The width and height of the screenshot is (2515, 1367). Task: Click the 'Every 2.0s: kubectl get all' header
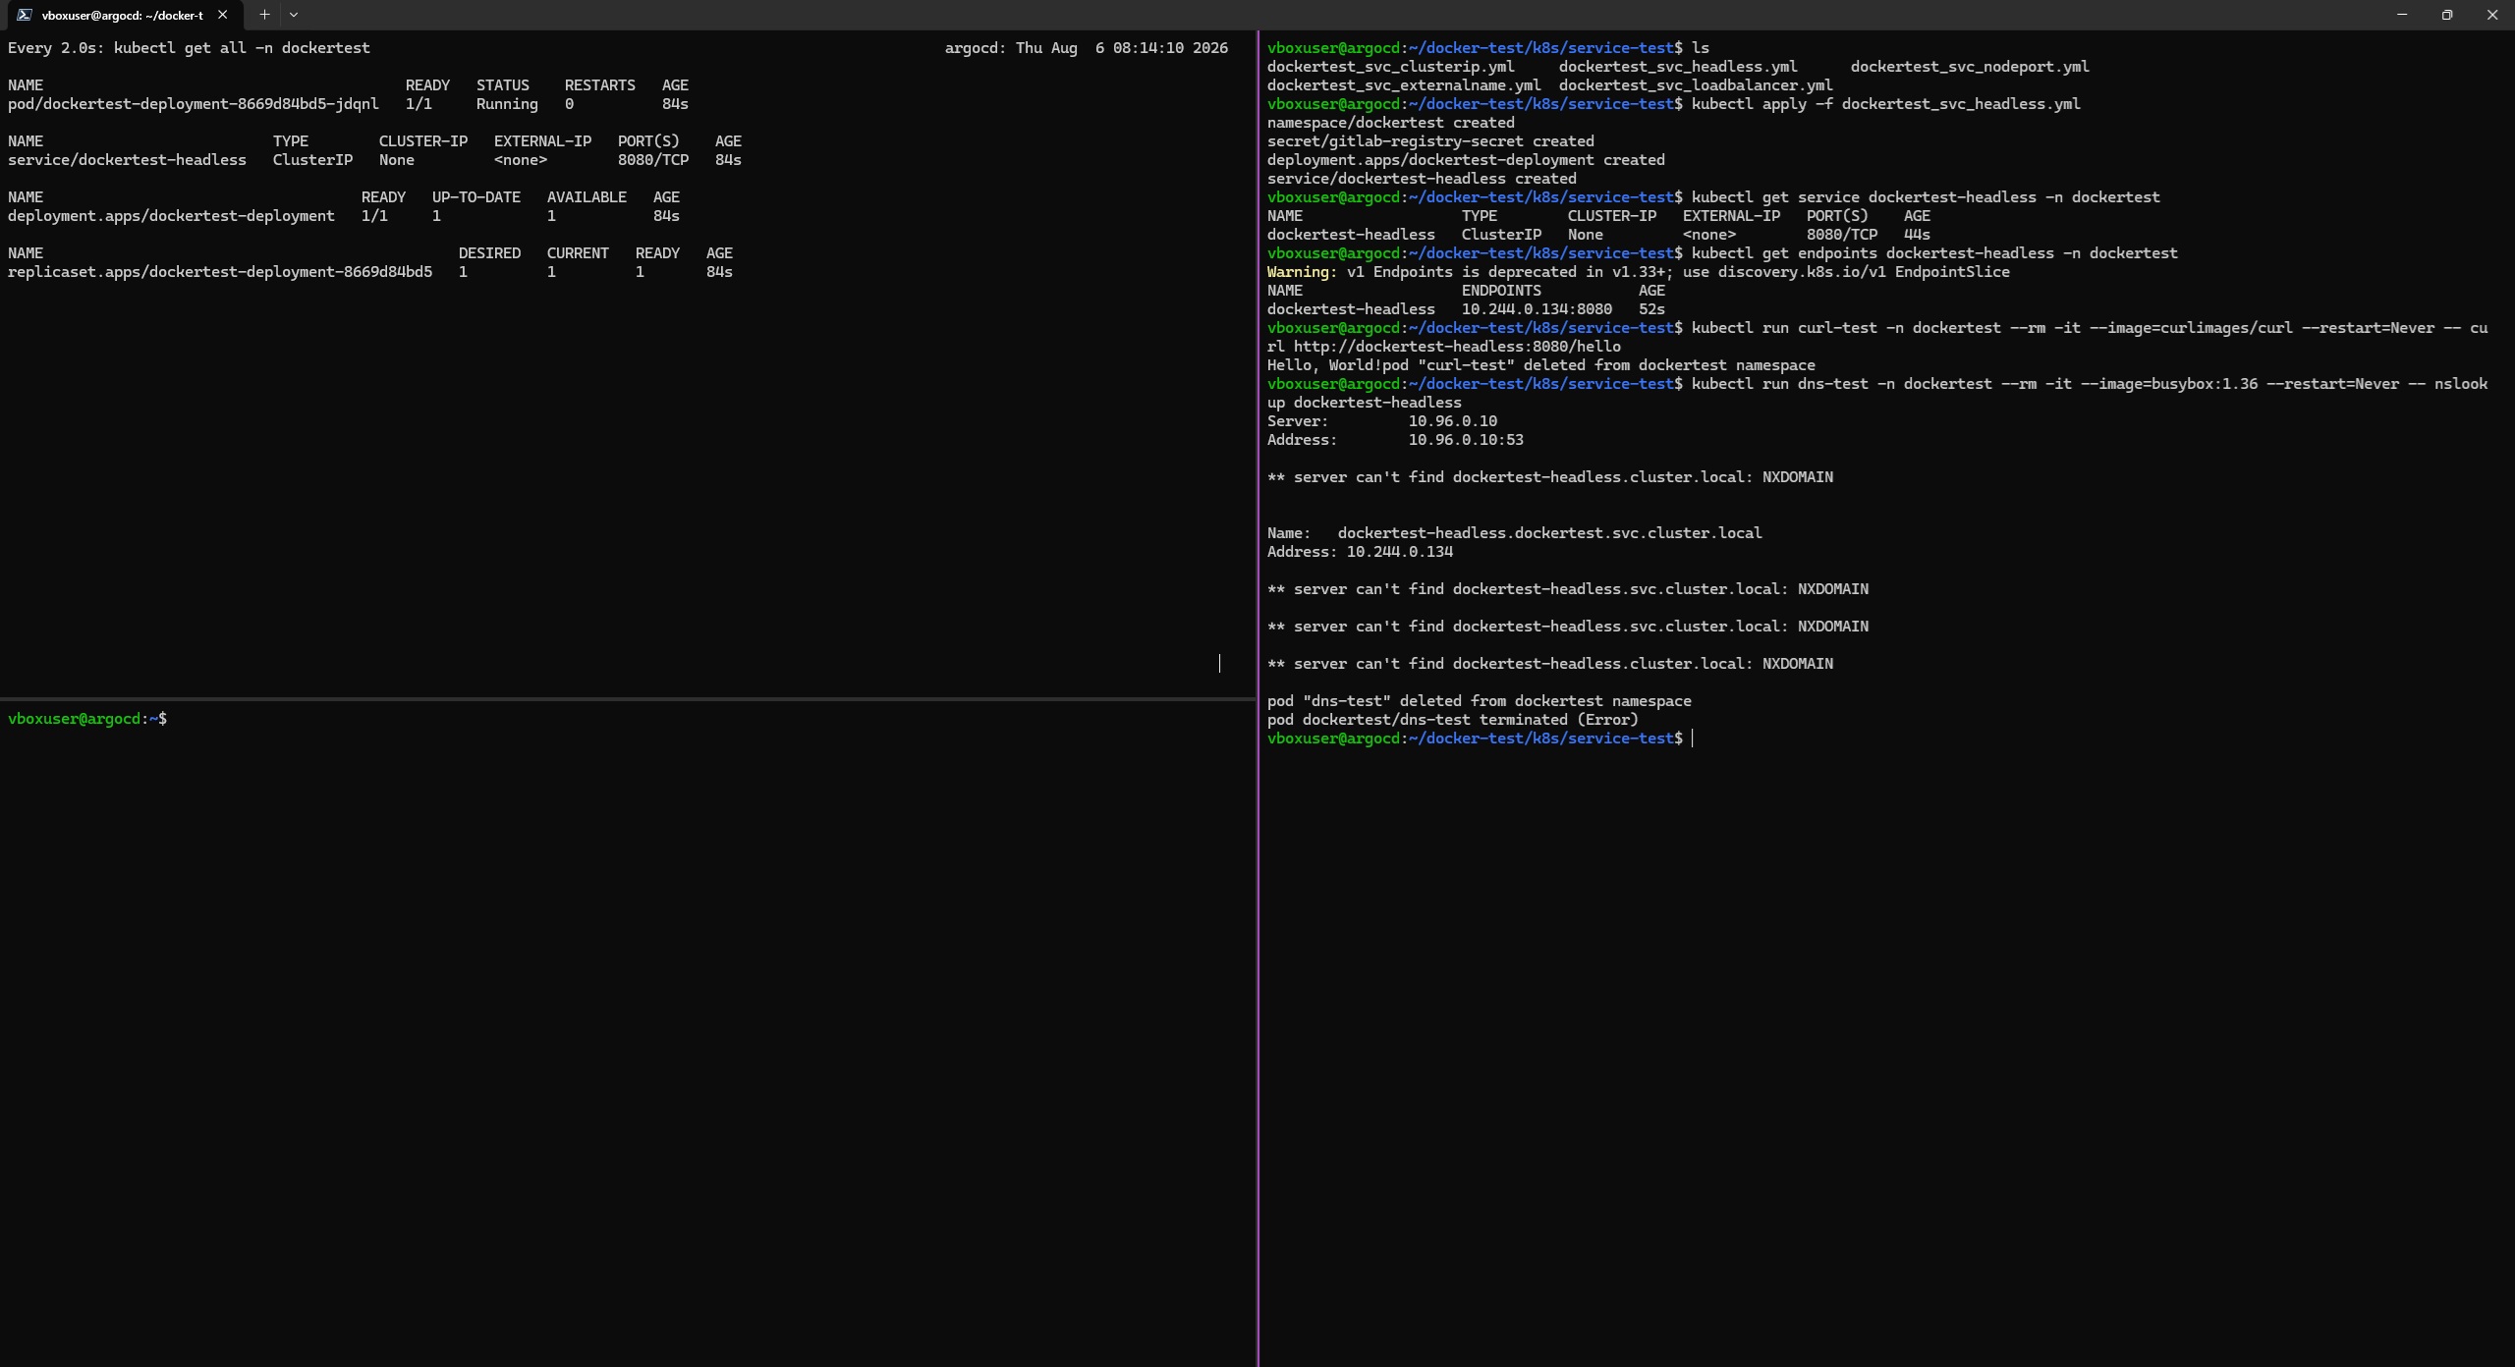tap(189, 48)
